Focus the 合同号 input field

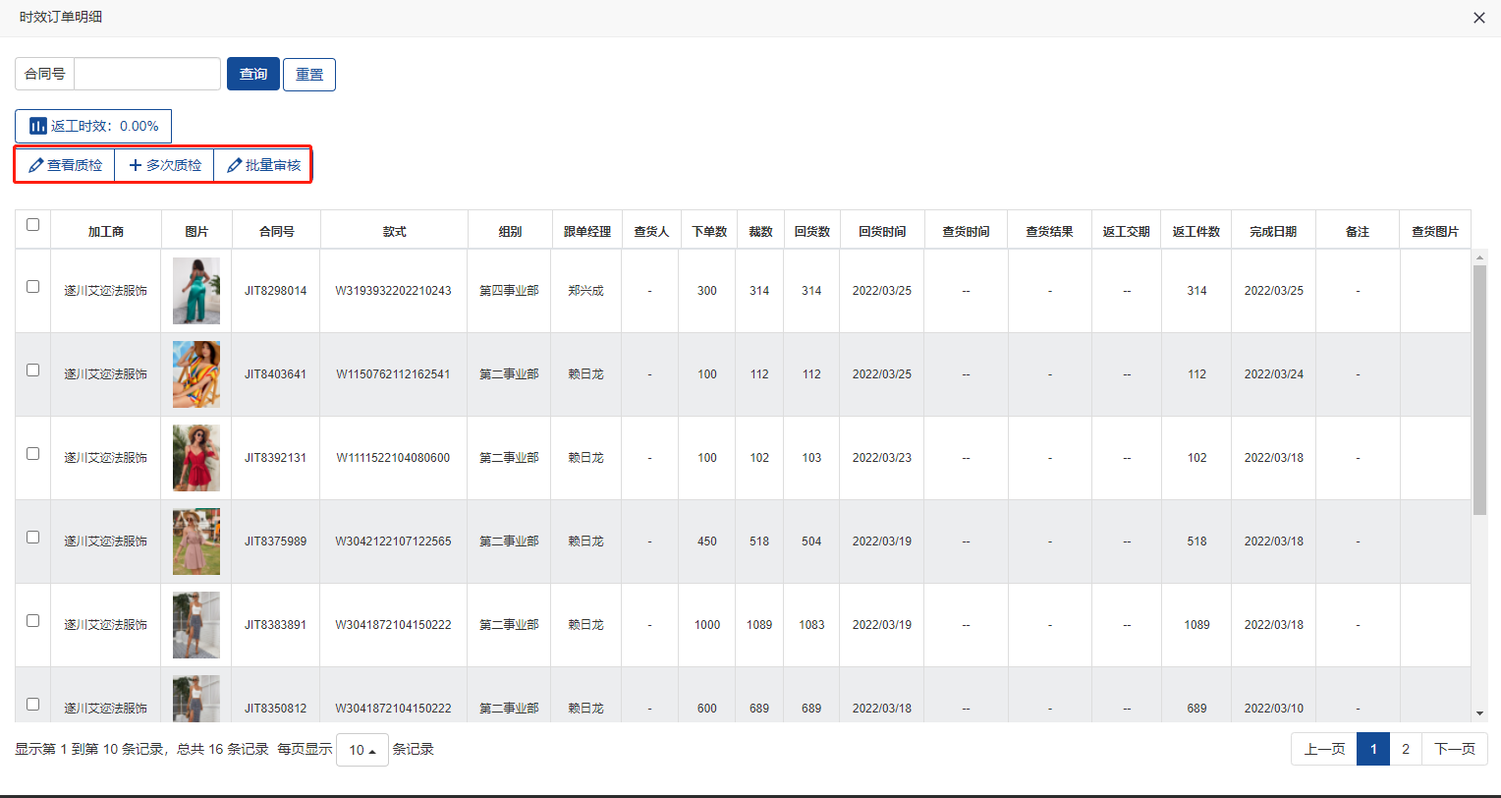pyautogui.click(x=147, y=75)
